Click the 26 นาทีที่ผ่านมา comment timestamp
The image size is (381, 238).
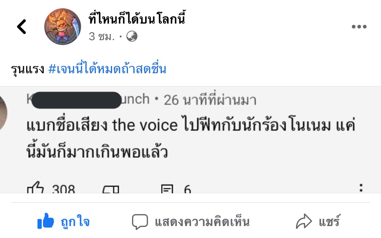click(x=210, y=100)
